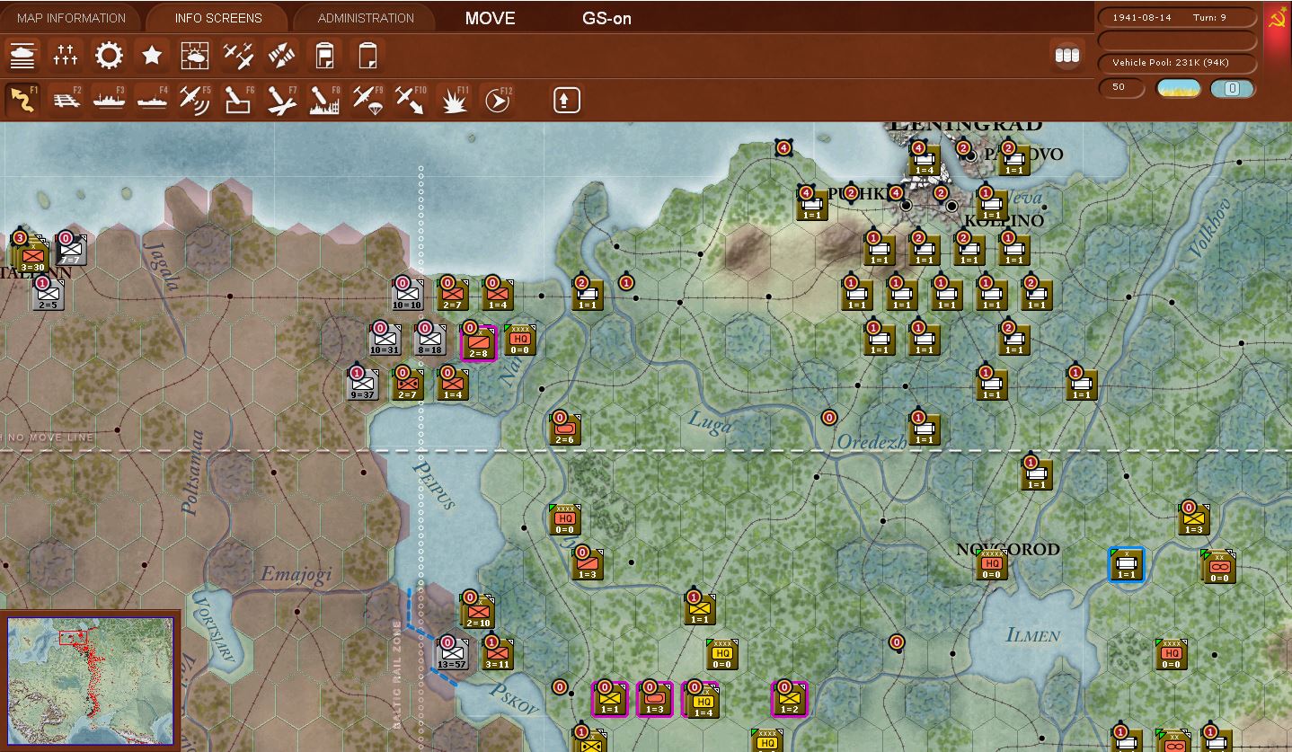Select the 2=6 armored unit

[x=565, y=429]
